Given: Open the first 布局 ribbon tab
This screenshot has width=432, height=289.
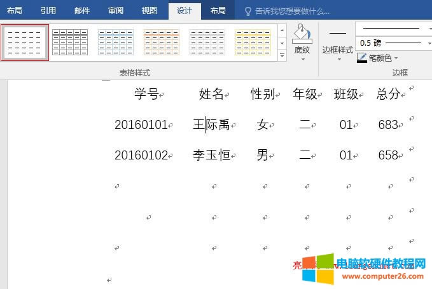Looking at the screenshot, I should [x=15, y=10].
